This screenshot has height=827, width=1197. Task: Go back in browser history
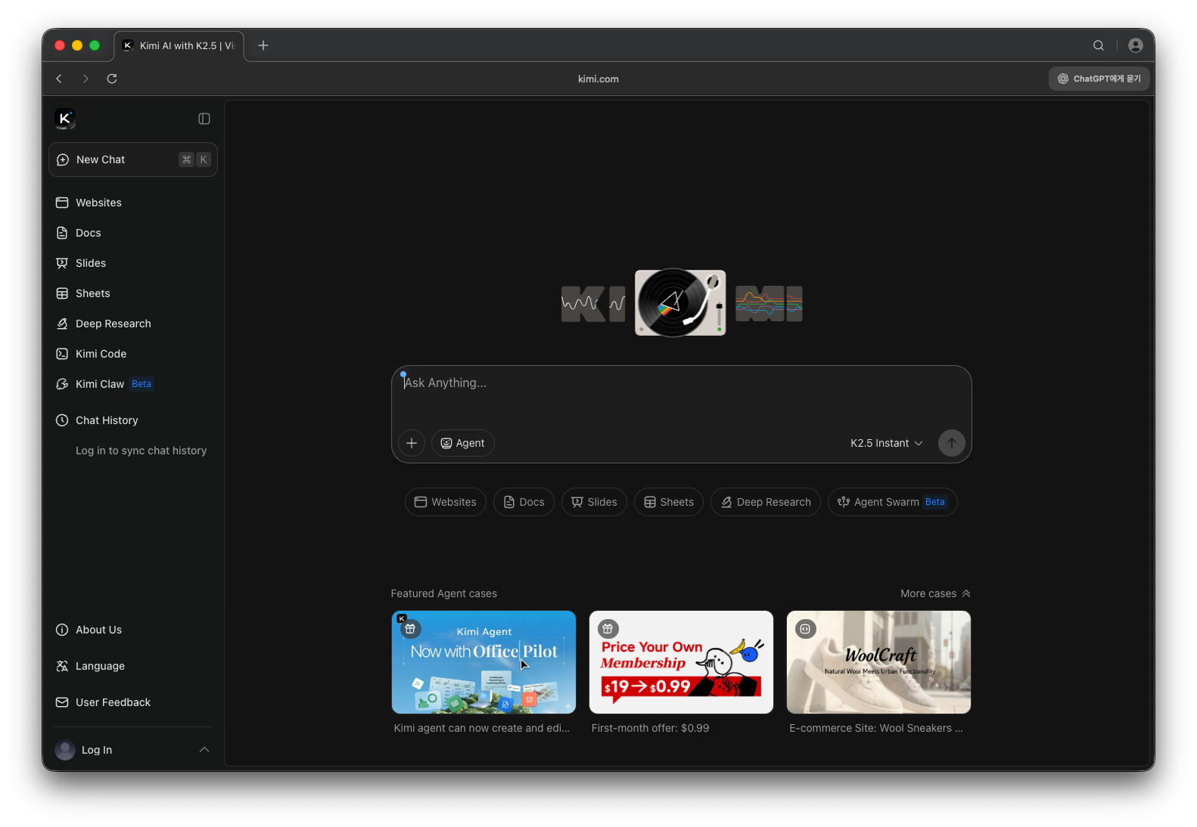pyautogui.click(x=59, y=79)
